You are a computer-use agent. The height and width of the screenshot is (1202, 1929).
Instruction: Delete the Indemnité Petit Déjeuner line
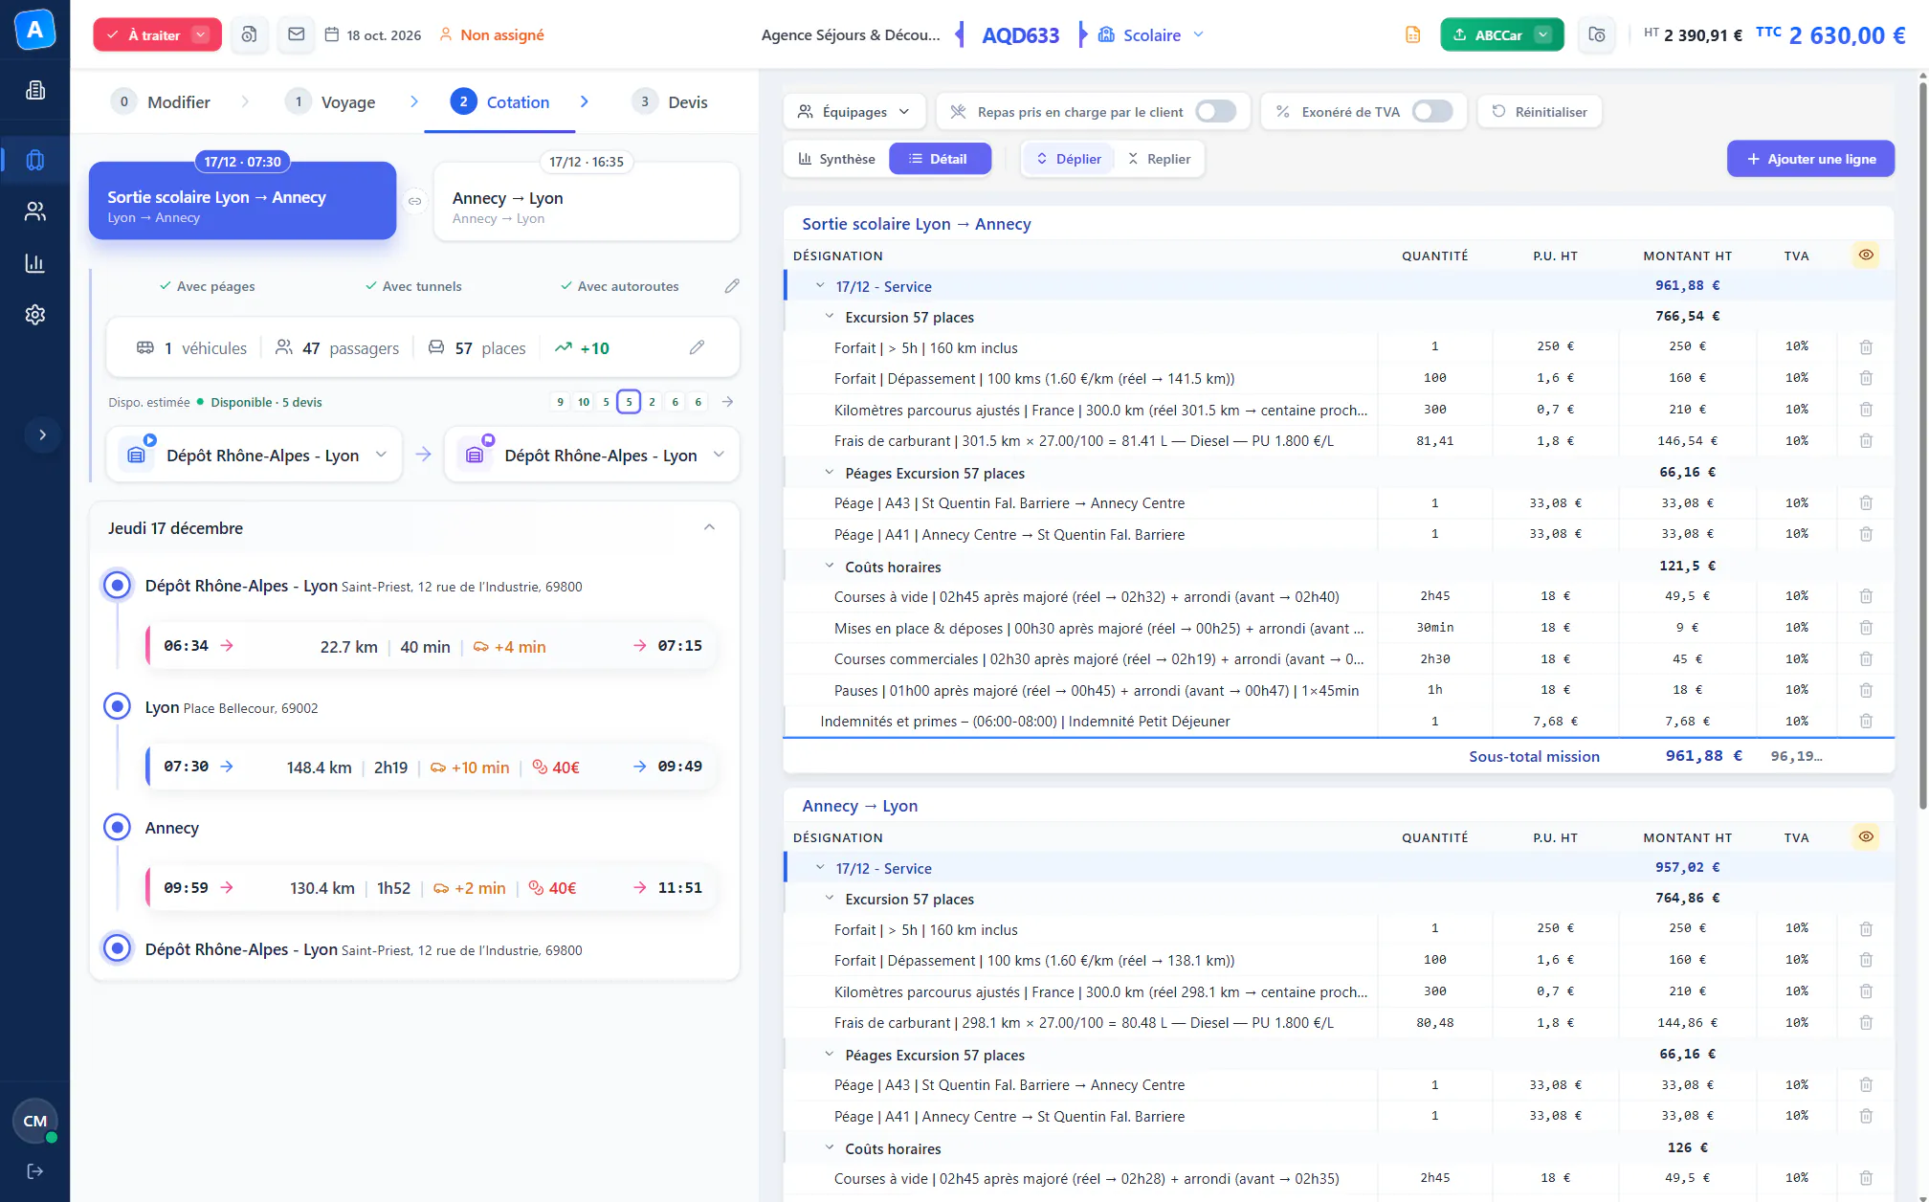[x=1866, y=722]
